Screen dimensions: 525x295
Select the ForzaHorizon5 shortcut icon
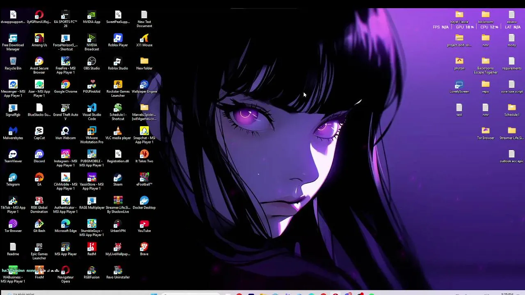[66, 43]
